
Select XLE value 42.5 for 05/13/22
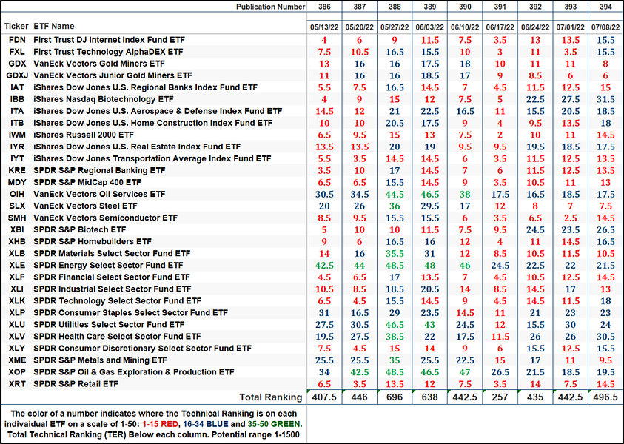click(x=324, y=266)
